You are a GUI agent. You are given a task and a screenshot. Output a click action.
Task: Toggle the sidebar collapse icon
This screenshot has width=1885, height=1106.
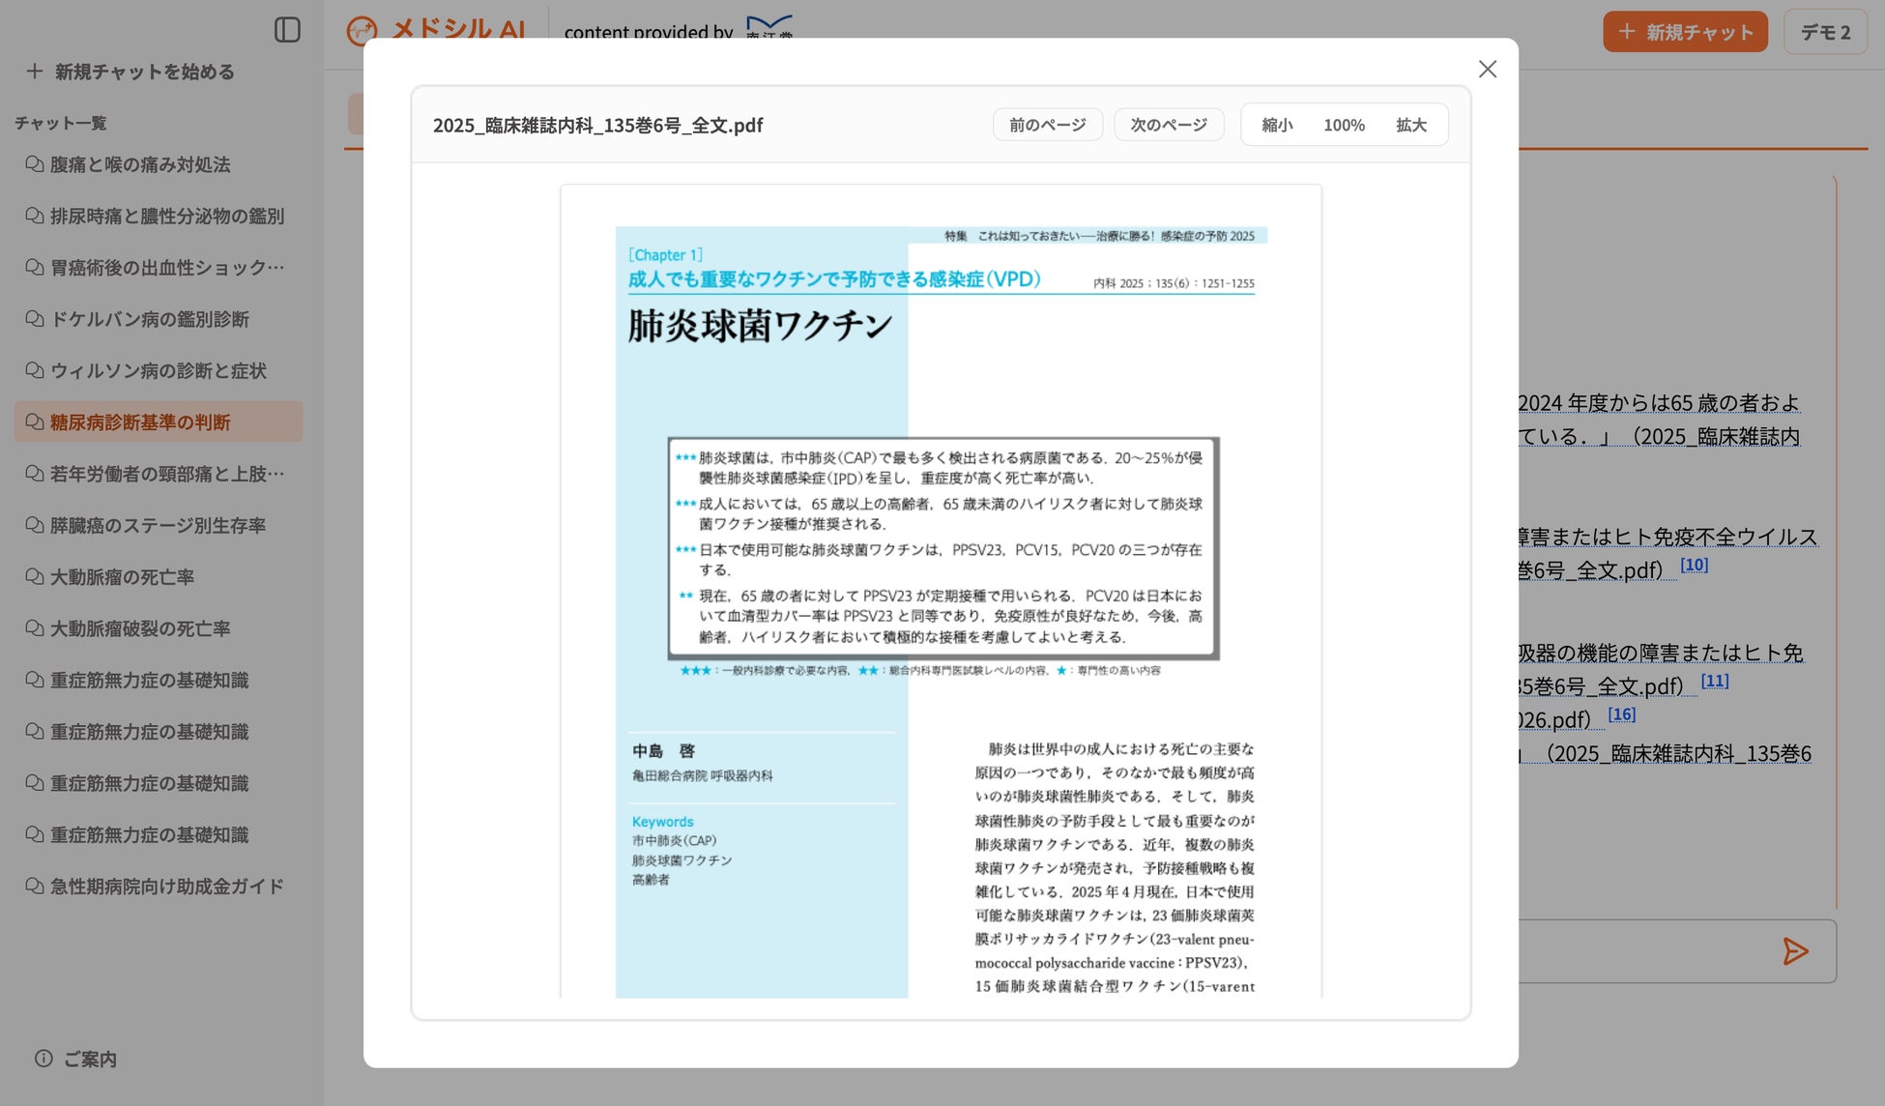pos(287,30)
